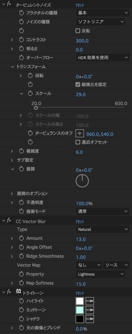Uncheck the 縦横比を固定 checkbox
Image resolution: width=132 pixels, height=334 pixels.
[78, 84]
